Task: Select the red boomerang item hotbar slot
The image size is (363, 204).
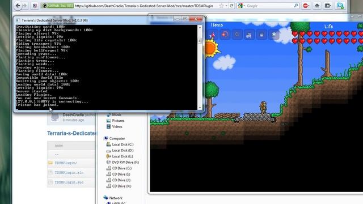Action: point(225,35)
